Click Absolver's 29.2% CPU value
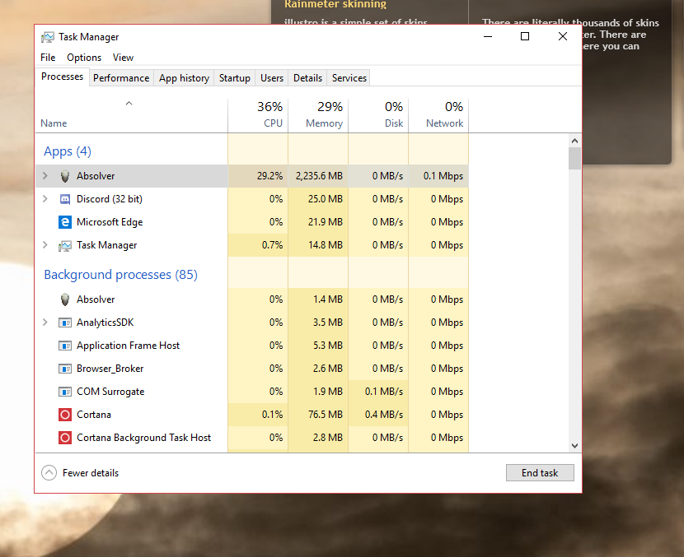This screenshot has width=684, height=557. pos(269,176)
